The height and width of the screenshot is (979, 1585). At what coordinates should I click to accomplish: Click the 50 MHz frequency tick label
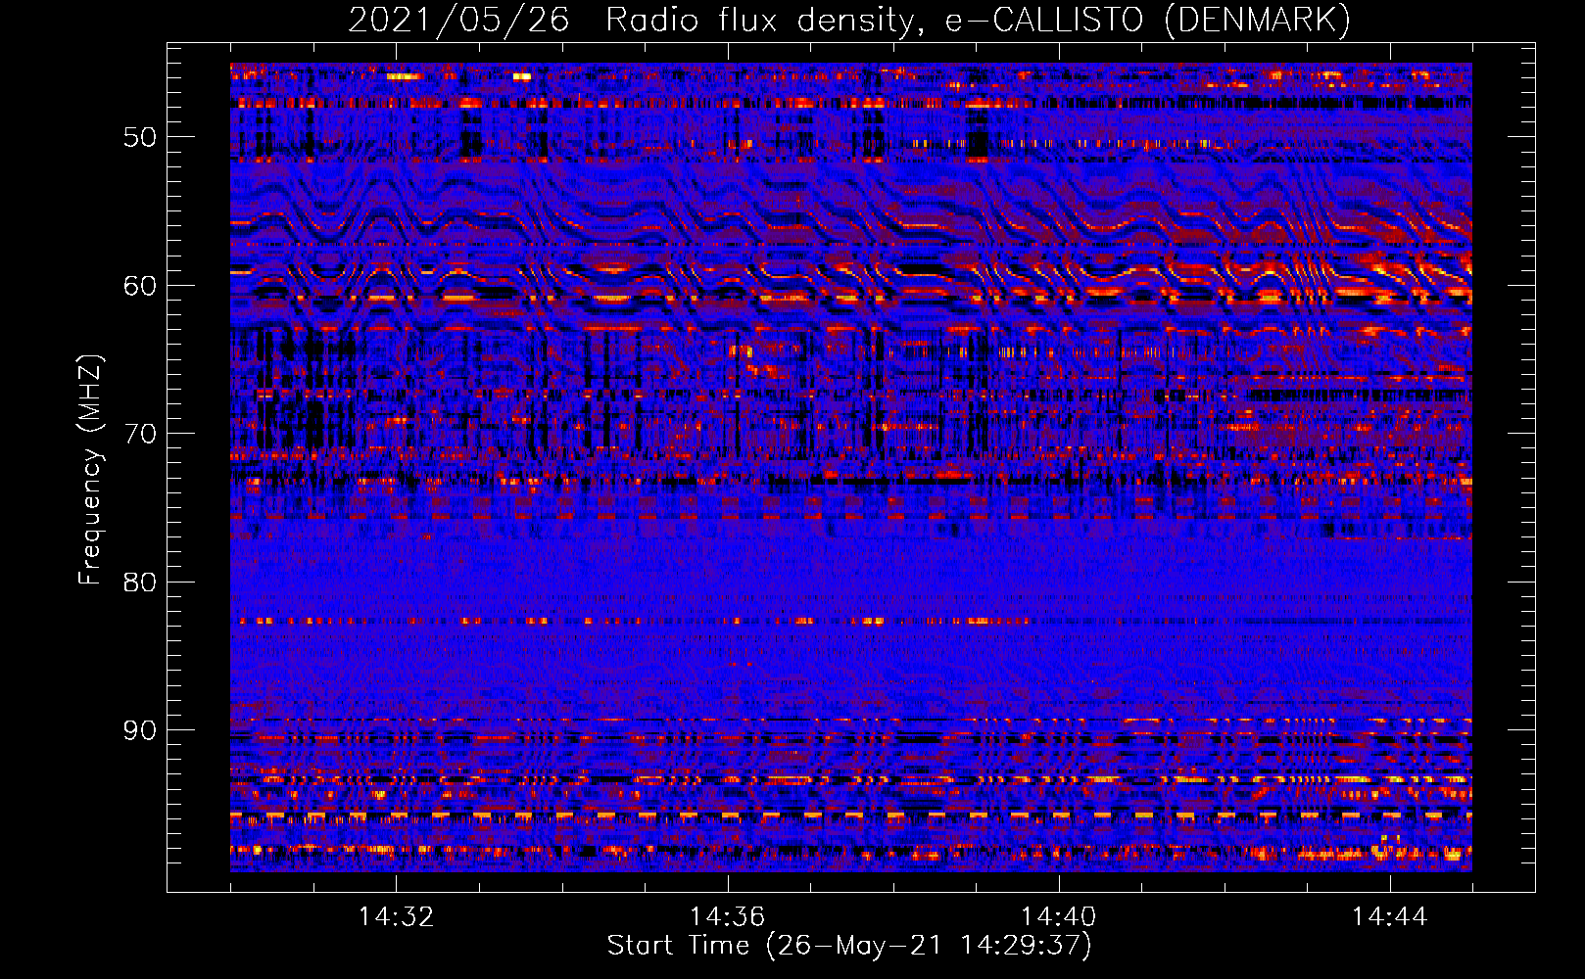tap(140, 136)
